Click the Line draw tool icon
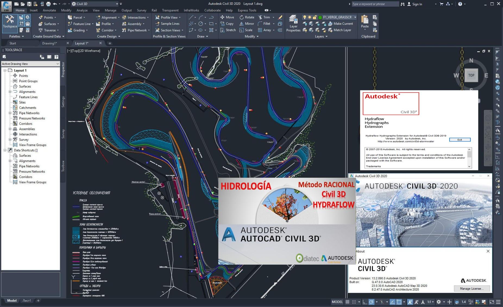Viewport: 503px width, 307px height. point(191,17)
